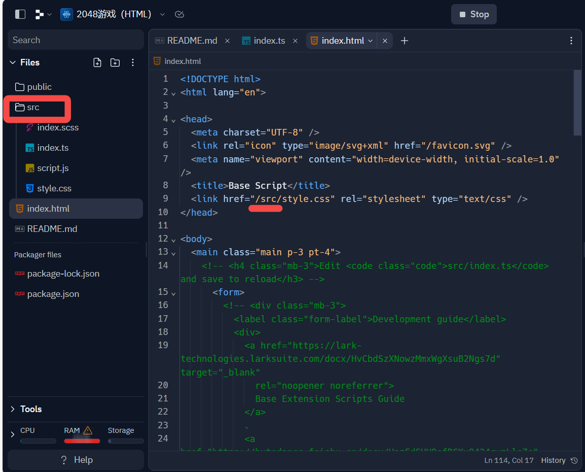Image resolution: width=585 pixels, height=472 pixels.
Task: Open the project name dropdown arrow
Action: coord(162,14)
